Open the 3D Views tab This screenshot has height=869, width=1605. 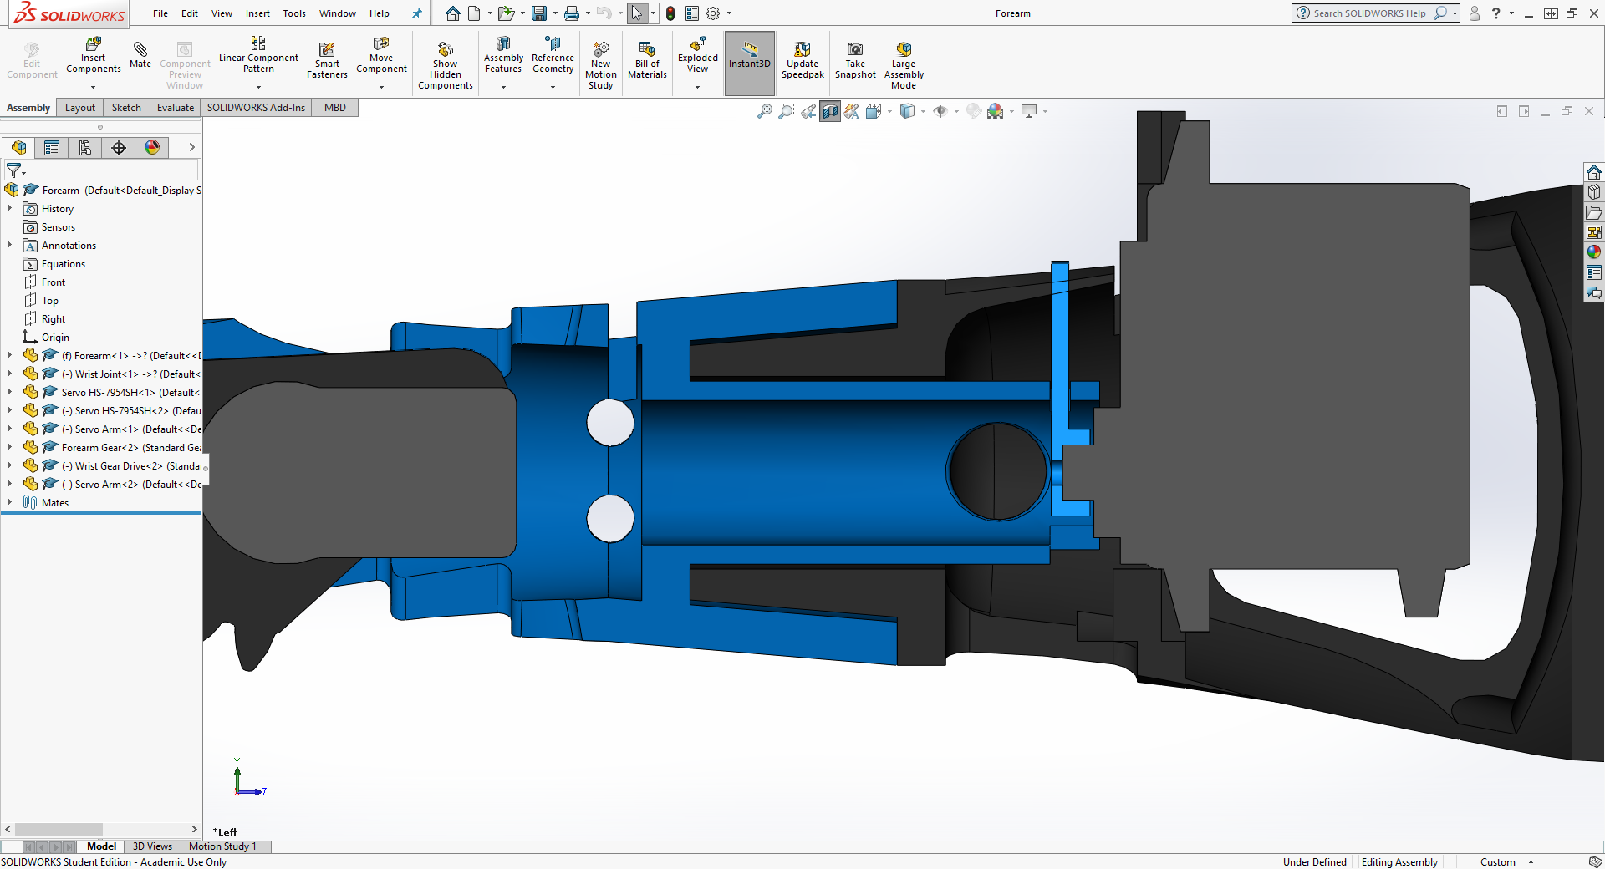tap(152, 846)
